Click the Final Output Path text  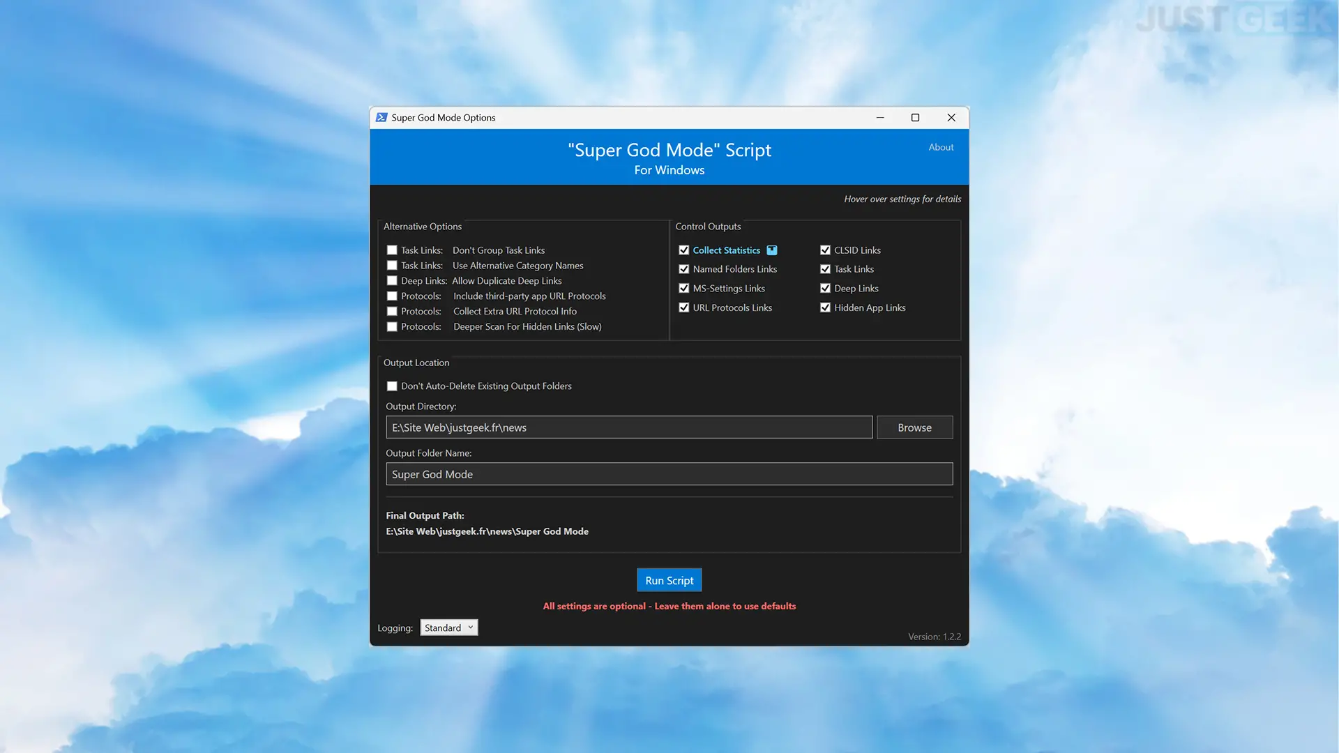(x=487, y=531)
